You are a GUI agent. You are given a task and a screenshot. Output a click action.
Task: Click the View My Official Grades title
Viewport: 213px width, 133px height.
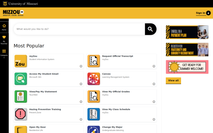[x=116, y=92]
